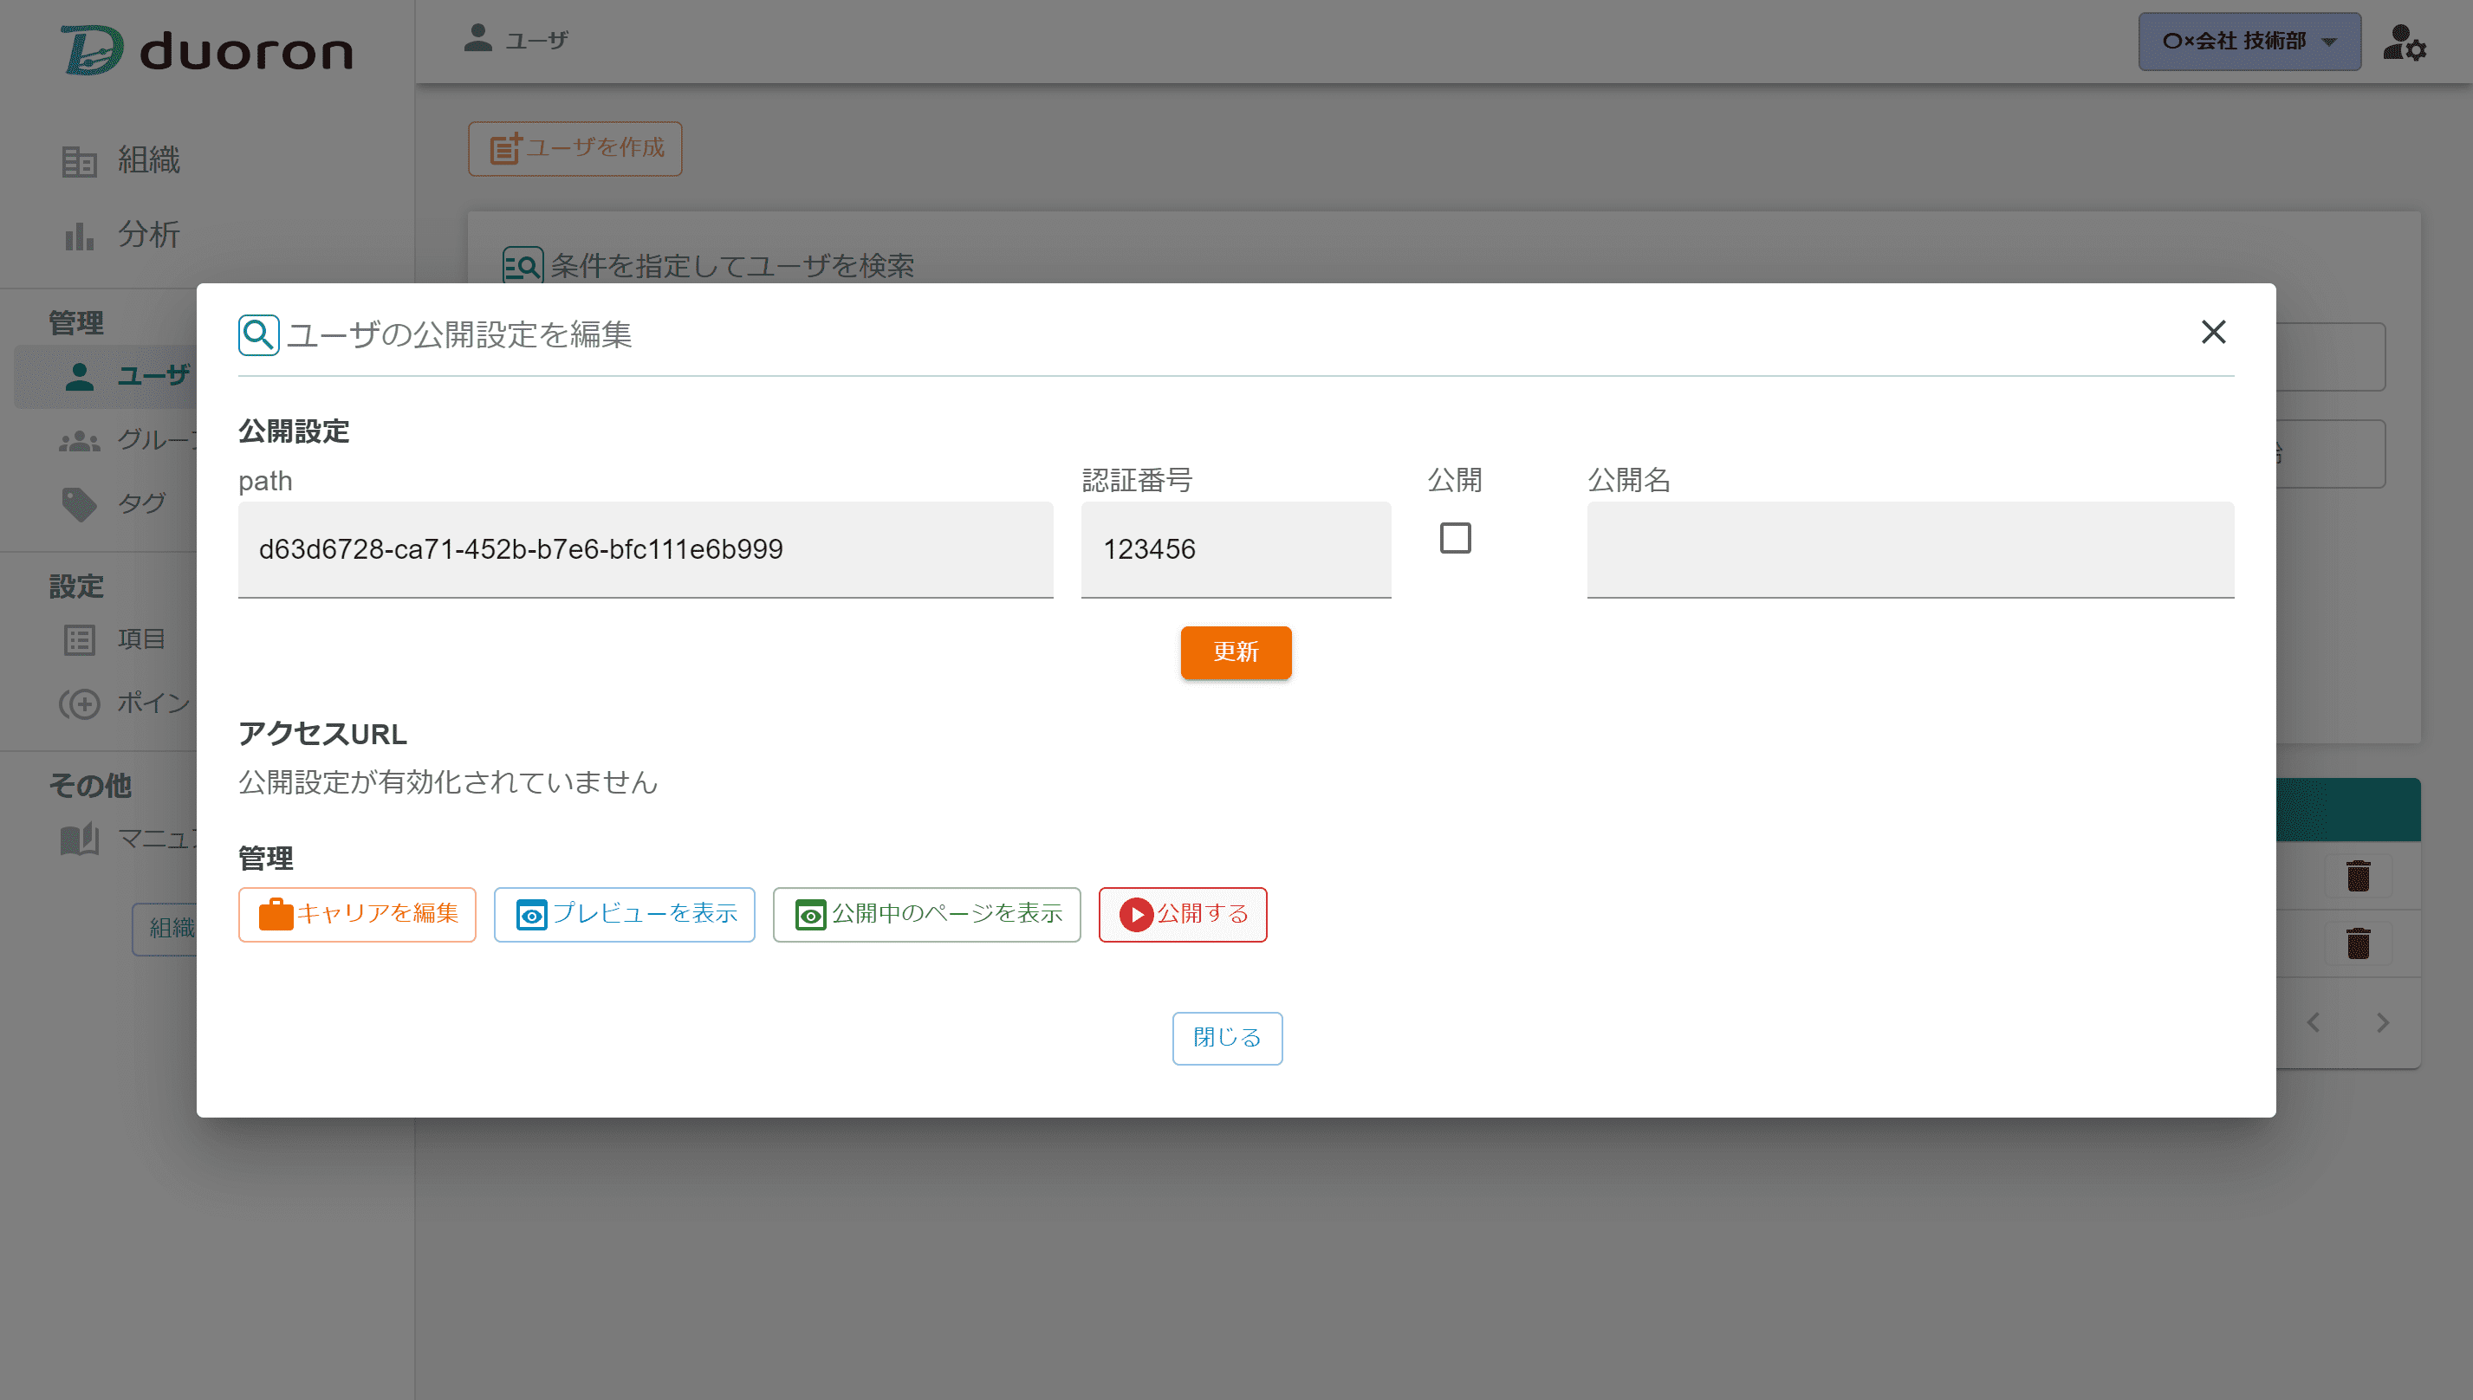This screenshot has width=2473, height=1400.
Task: Click the orange 更新 button
Action: coord(1236,652)
